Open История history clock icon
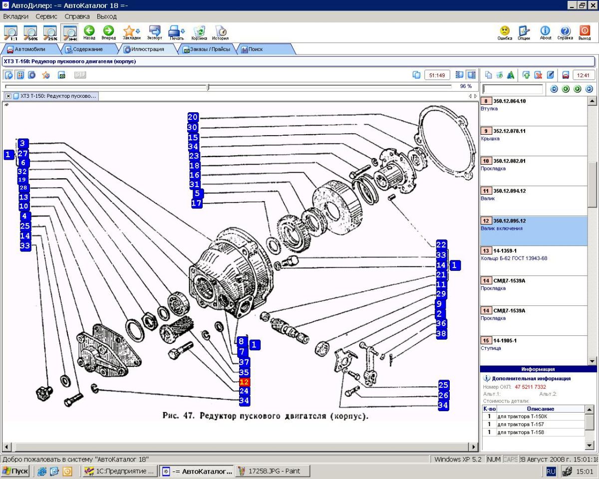The image size is (599, 479). point(220,31)
